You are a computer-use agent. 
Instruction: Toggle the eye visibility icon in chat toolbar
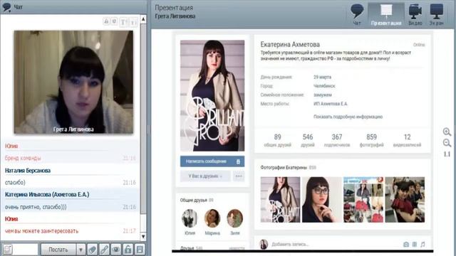click(116, 250)
